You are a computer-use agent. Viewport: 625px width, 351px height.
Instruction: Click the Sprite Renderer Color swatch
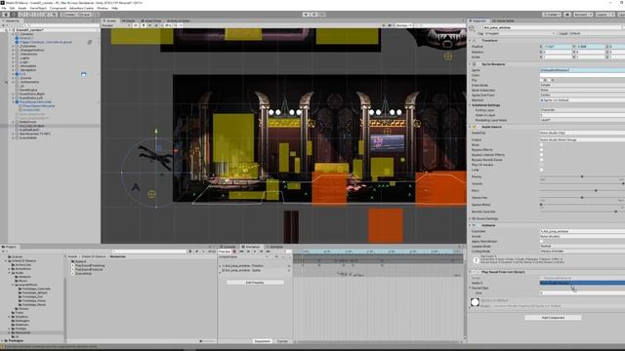pos(582,75)
